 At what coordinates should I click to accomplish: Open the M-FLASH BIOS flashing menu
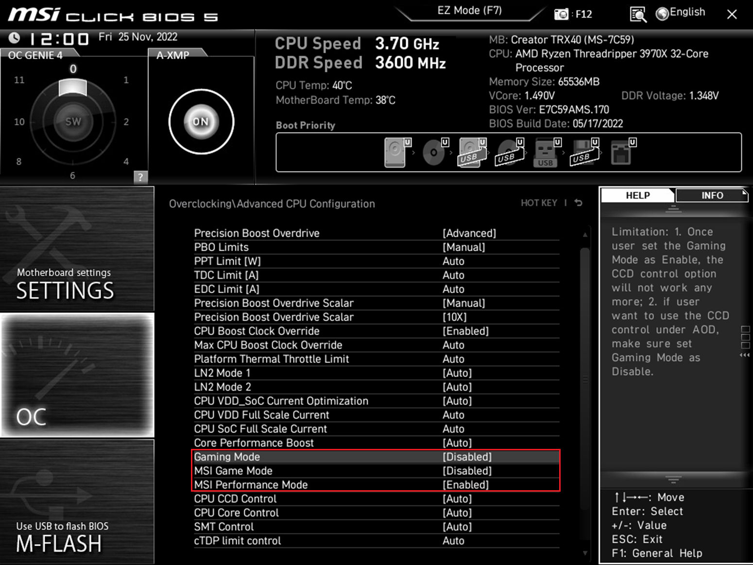pyautogui.click(x=77, y=501)
